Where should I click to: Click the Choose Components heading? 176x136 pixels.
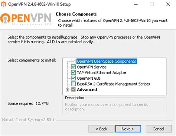pos(76,14)
